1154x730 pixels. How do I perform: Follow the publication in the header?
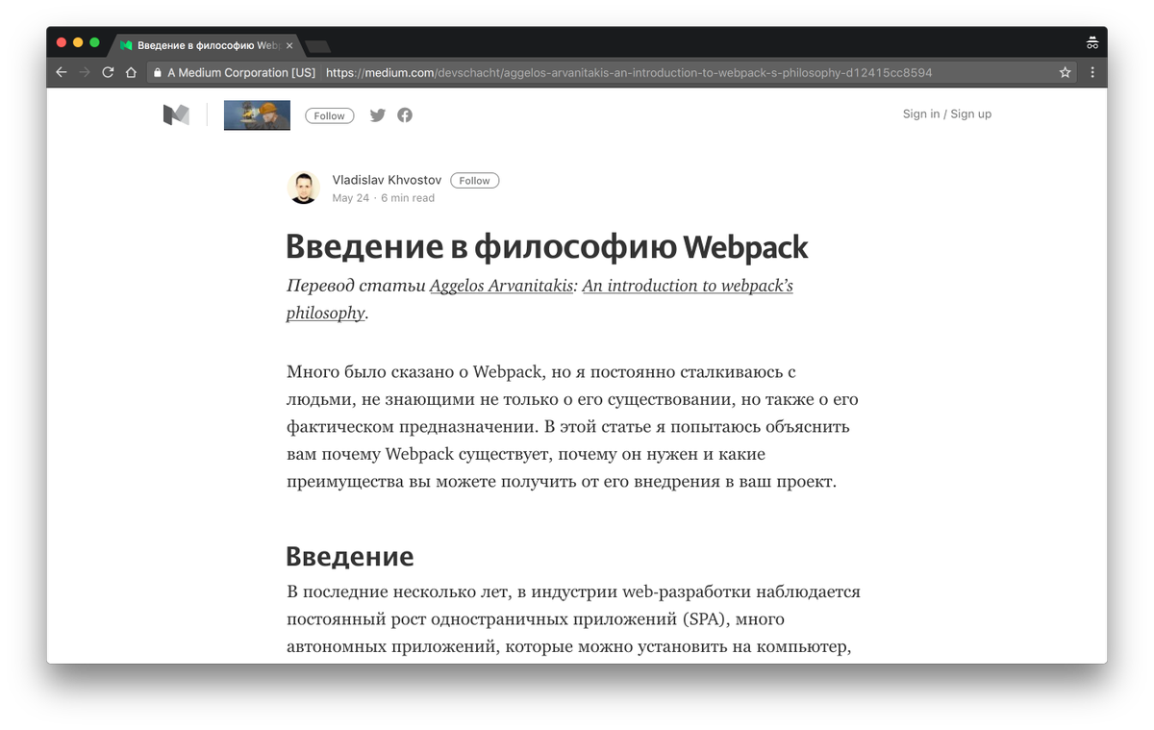click(329, 115)
